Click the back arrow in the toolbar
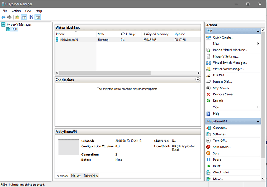Screen dimensions: 267x187 [3, 17]
